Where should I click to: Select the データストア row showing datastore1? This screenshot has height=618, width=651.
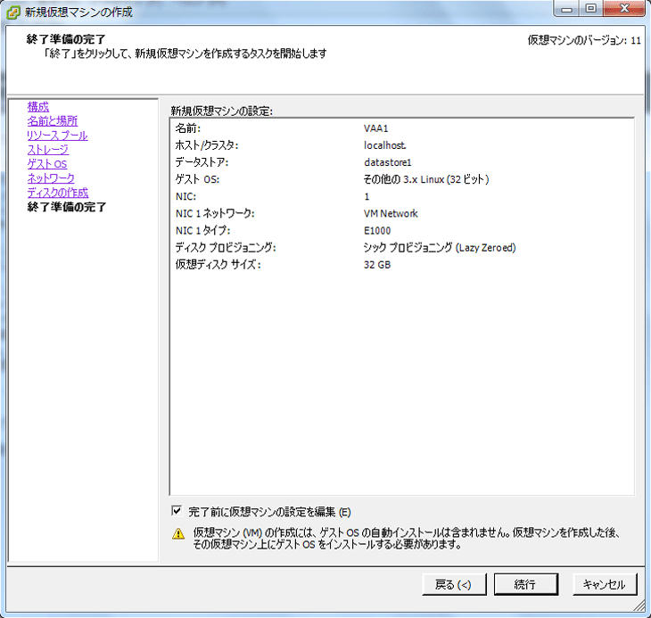point(401,163)
